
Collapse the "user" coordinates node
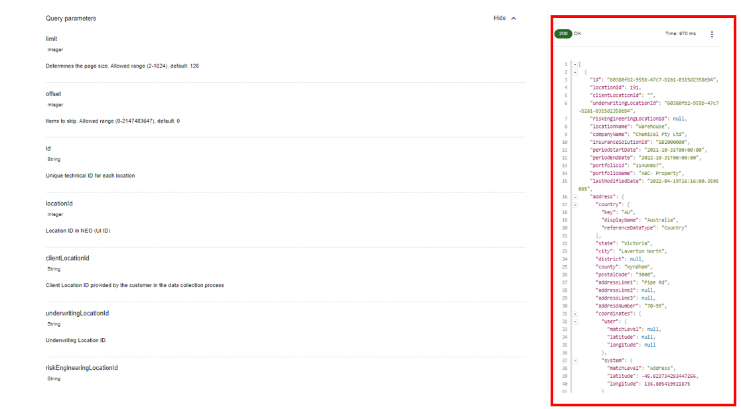(x=574, y=321)
